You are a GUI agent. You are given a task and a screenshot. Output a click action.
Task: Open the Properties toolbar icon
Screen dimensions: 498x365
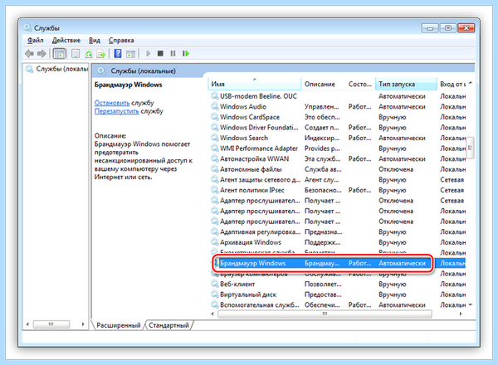pos(76,54)
